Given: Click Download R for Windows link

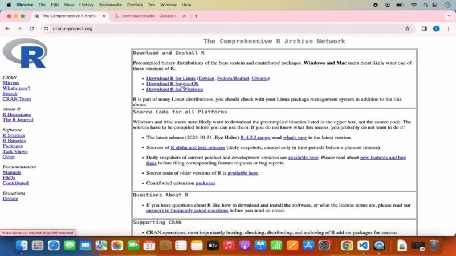Looking at the screenshot, I should click(174, 89).
